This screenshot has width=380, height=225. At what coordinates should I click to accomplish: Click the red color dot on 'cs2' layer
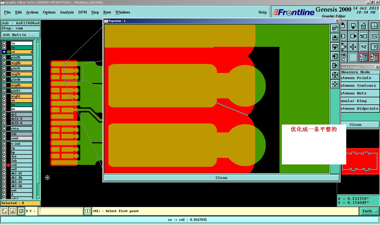click(x=8, y=165)
